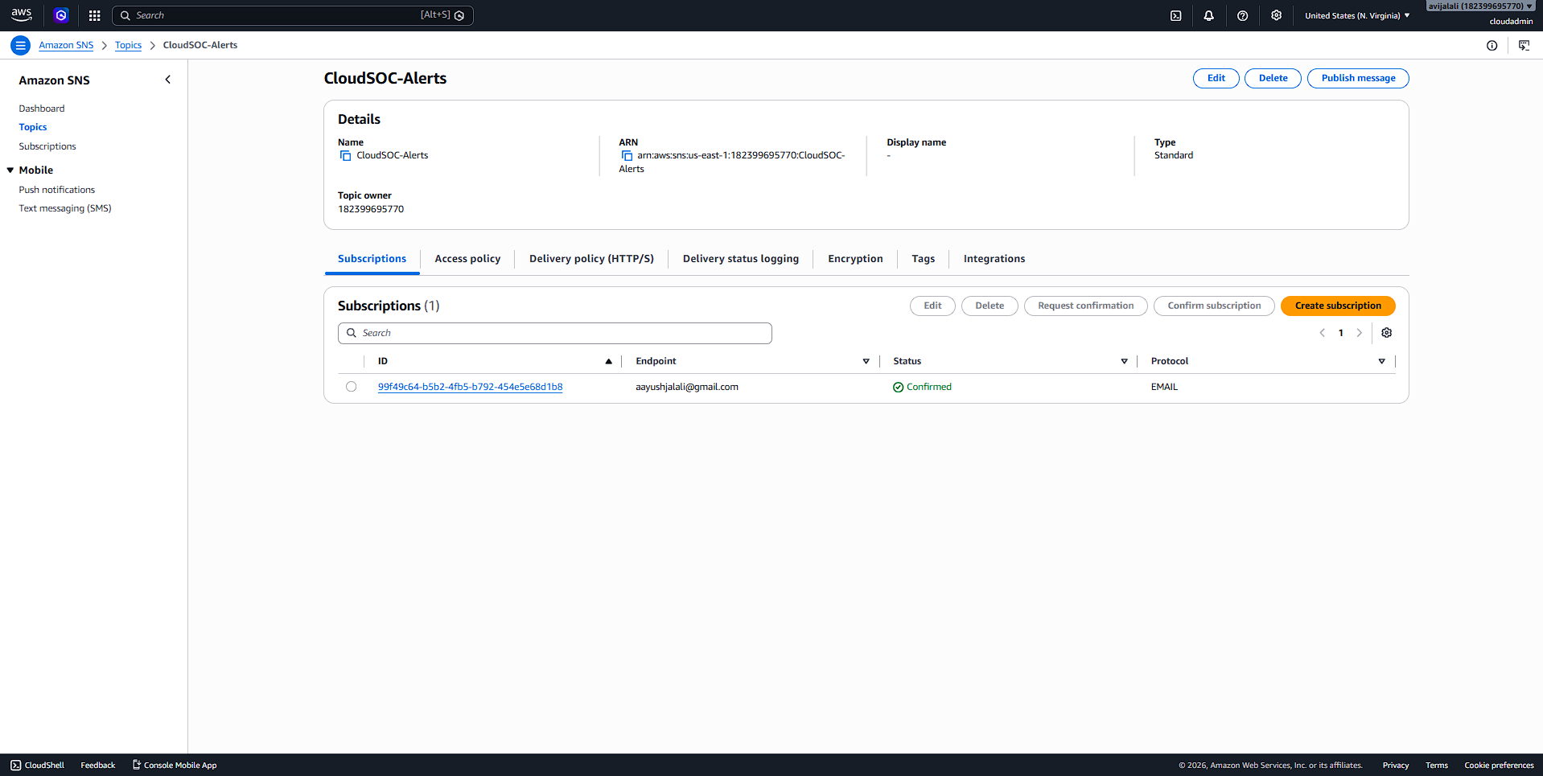Open the console settings gear icon
This screenshot has width=1543, height=776.
[x=1277, y=15]
